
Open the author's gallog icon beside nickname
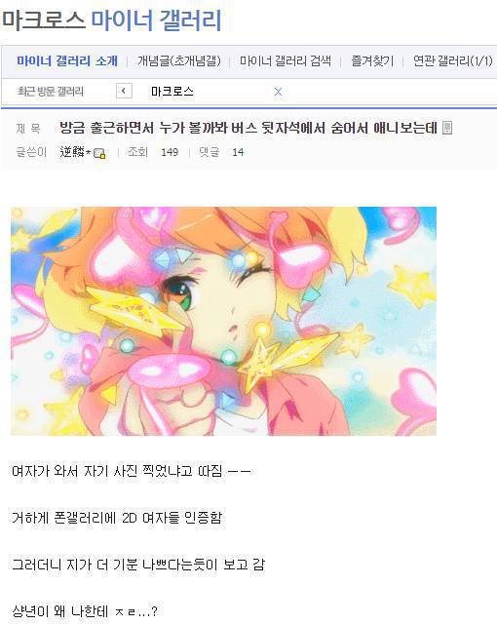(99, 153)
